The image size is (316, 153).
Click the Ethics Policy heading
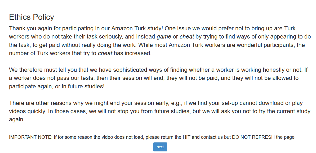coord(32,17)
